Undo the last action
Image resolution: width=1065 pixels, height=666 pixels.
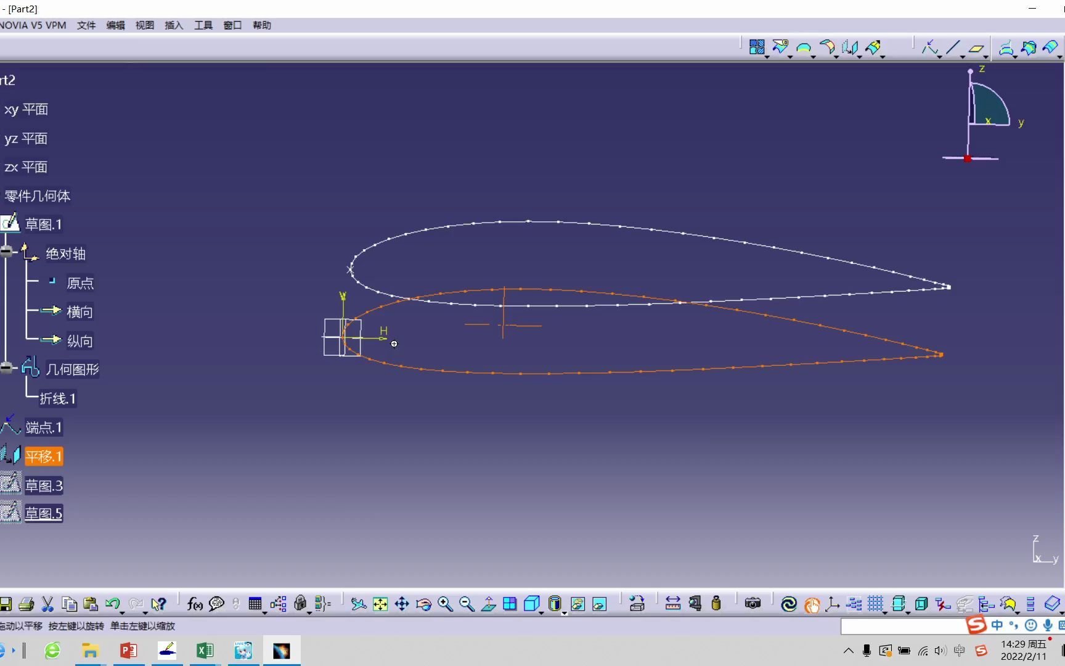coord(112,604)
